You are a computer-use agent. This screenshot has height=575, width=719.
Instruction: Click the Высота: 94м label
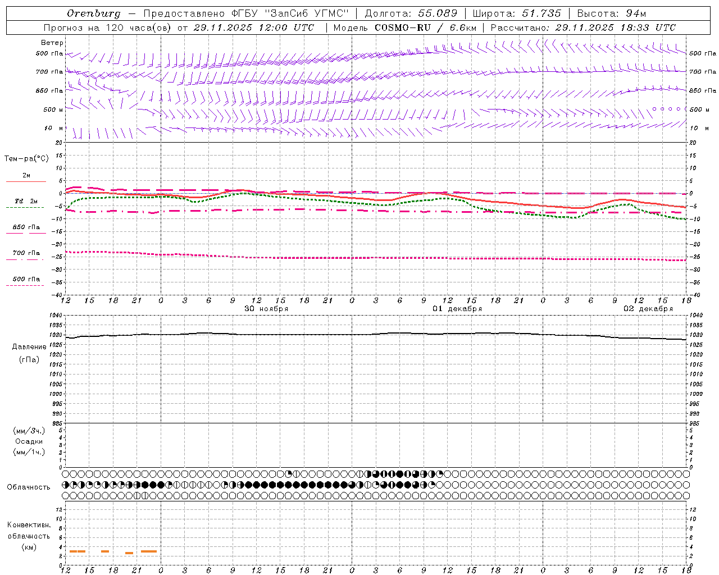(x=612, y=13)
